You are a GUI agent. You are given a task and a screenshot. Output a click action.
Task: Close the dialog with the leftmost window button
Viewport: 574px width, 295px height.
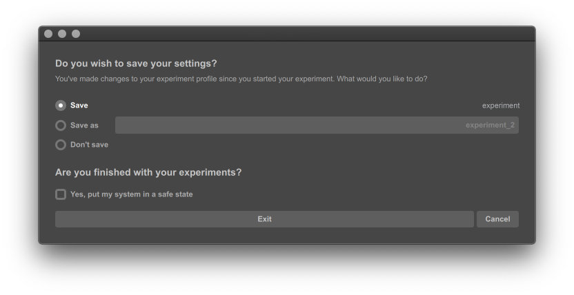coord(48,34)
